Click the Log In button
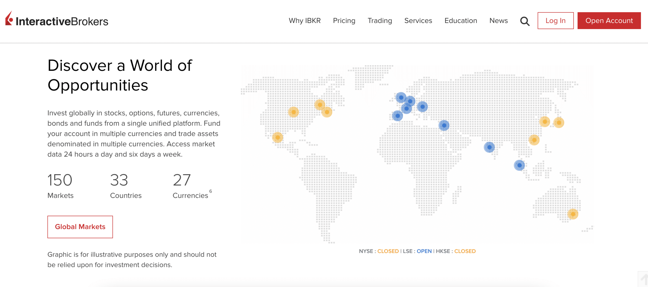 click(555, 20)
